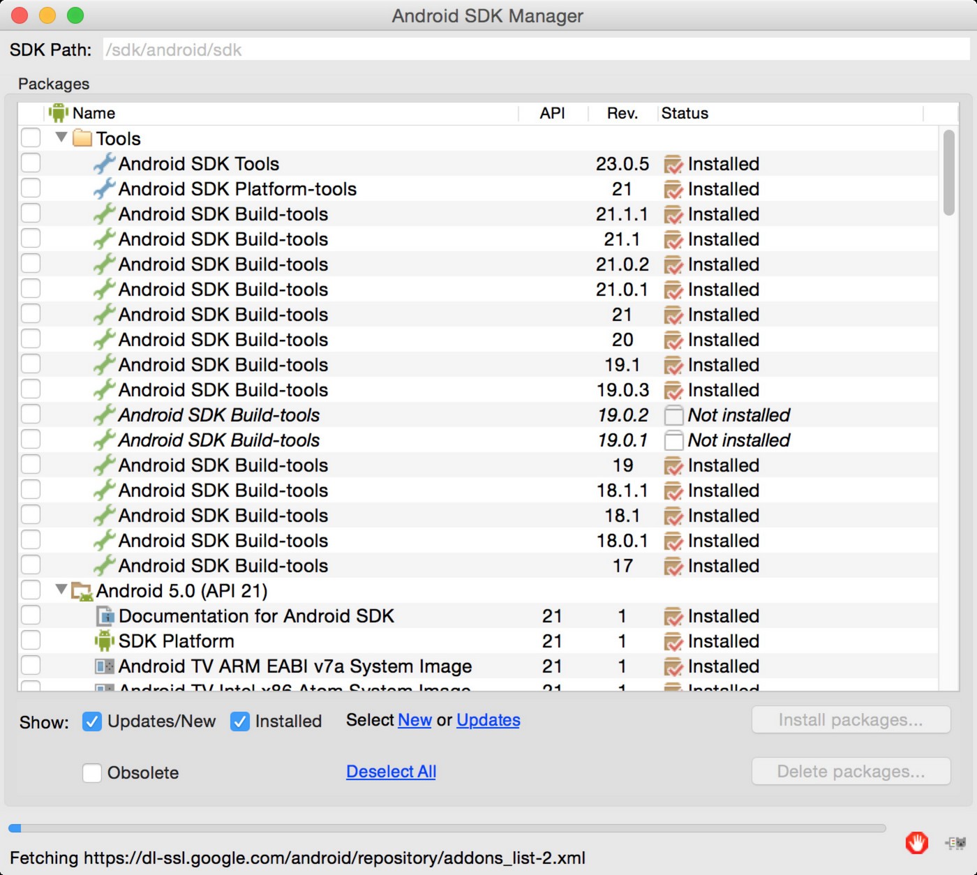Enable the Obsolete checkbox
This screenshot has width=977, height=875.
point(91,772)
